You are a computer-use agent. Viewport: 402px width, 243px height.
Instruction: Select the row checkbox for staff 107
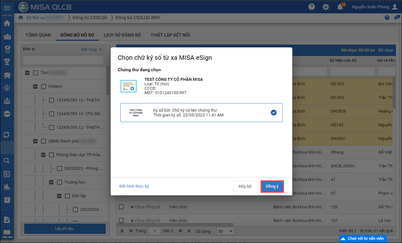click(x=121, y=220)
